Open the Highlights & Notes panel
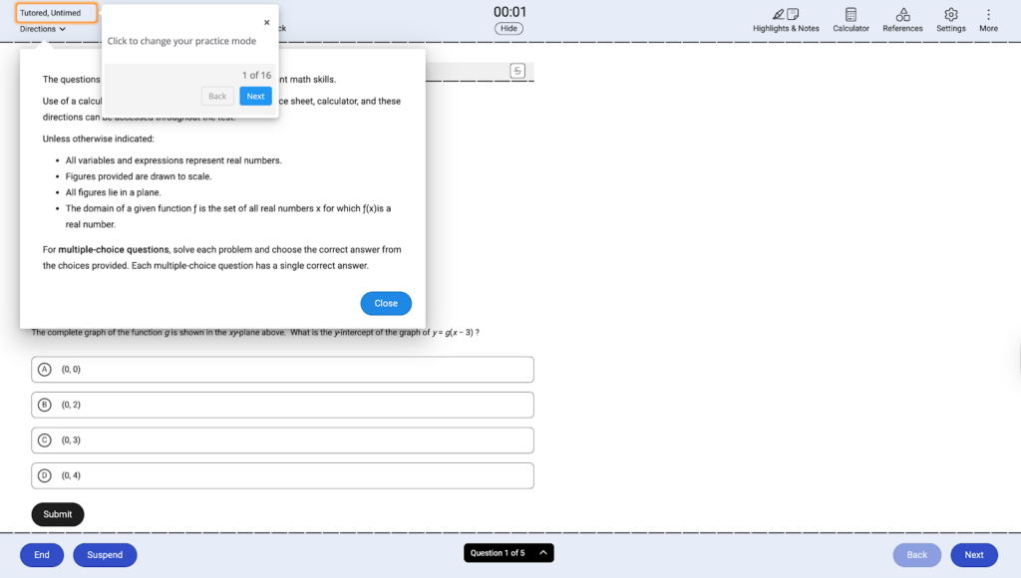 tap(785, 18)
